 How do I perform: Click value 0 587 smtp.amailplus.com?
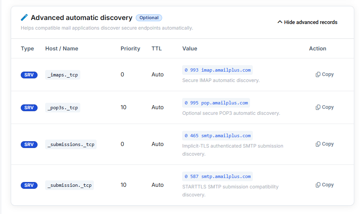(x=218, y=176)
